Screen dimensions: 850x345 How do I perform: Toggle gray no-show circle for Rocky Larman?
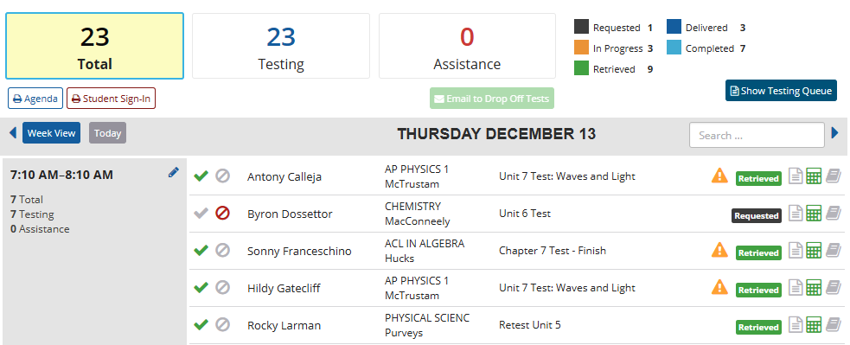click(x=222, y=324)
